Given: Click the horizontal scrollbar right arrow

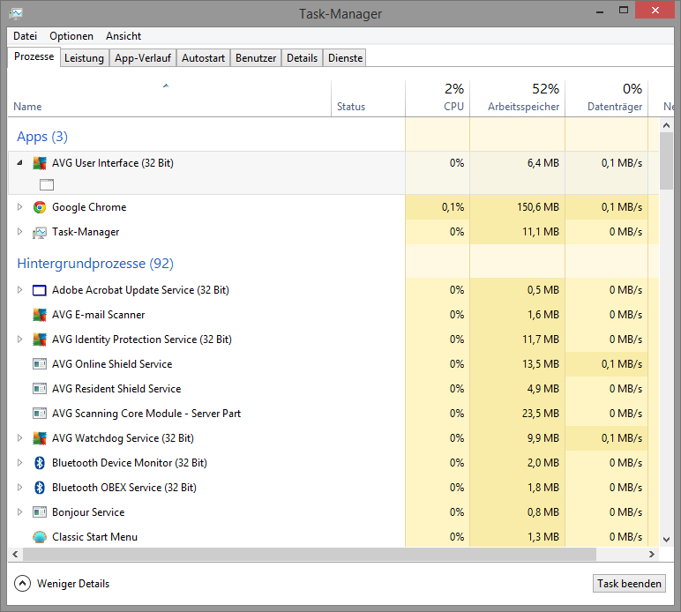Looking at the screenshot, I should point(652,554).
